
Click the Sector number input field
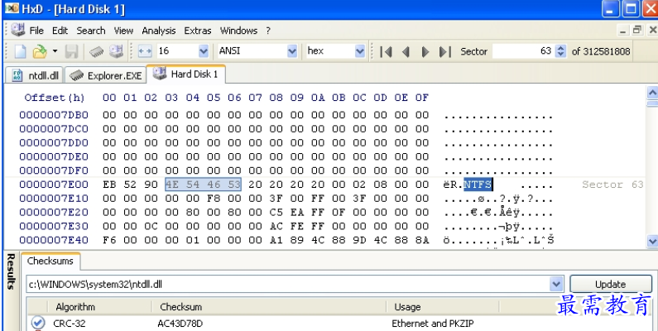click(x=523, y=51)
